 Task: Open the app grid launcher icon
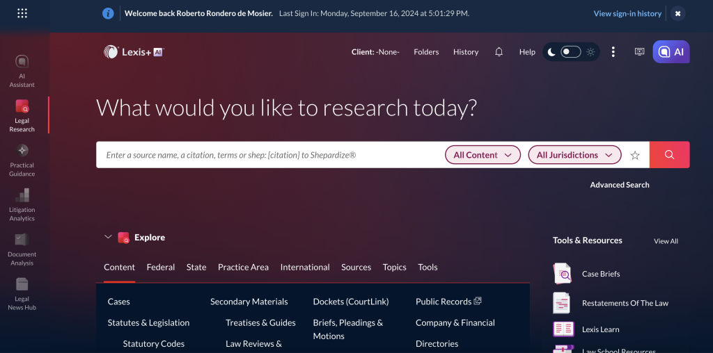pyautogui.click(x=22, y=13)
